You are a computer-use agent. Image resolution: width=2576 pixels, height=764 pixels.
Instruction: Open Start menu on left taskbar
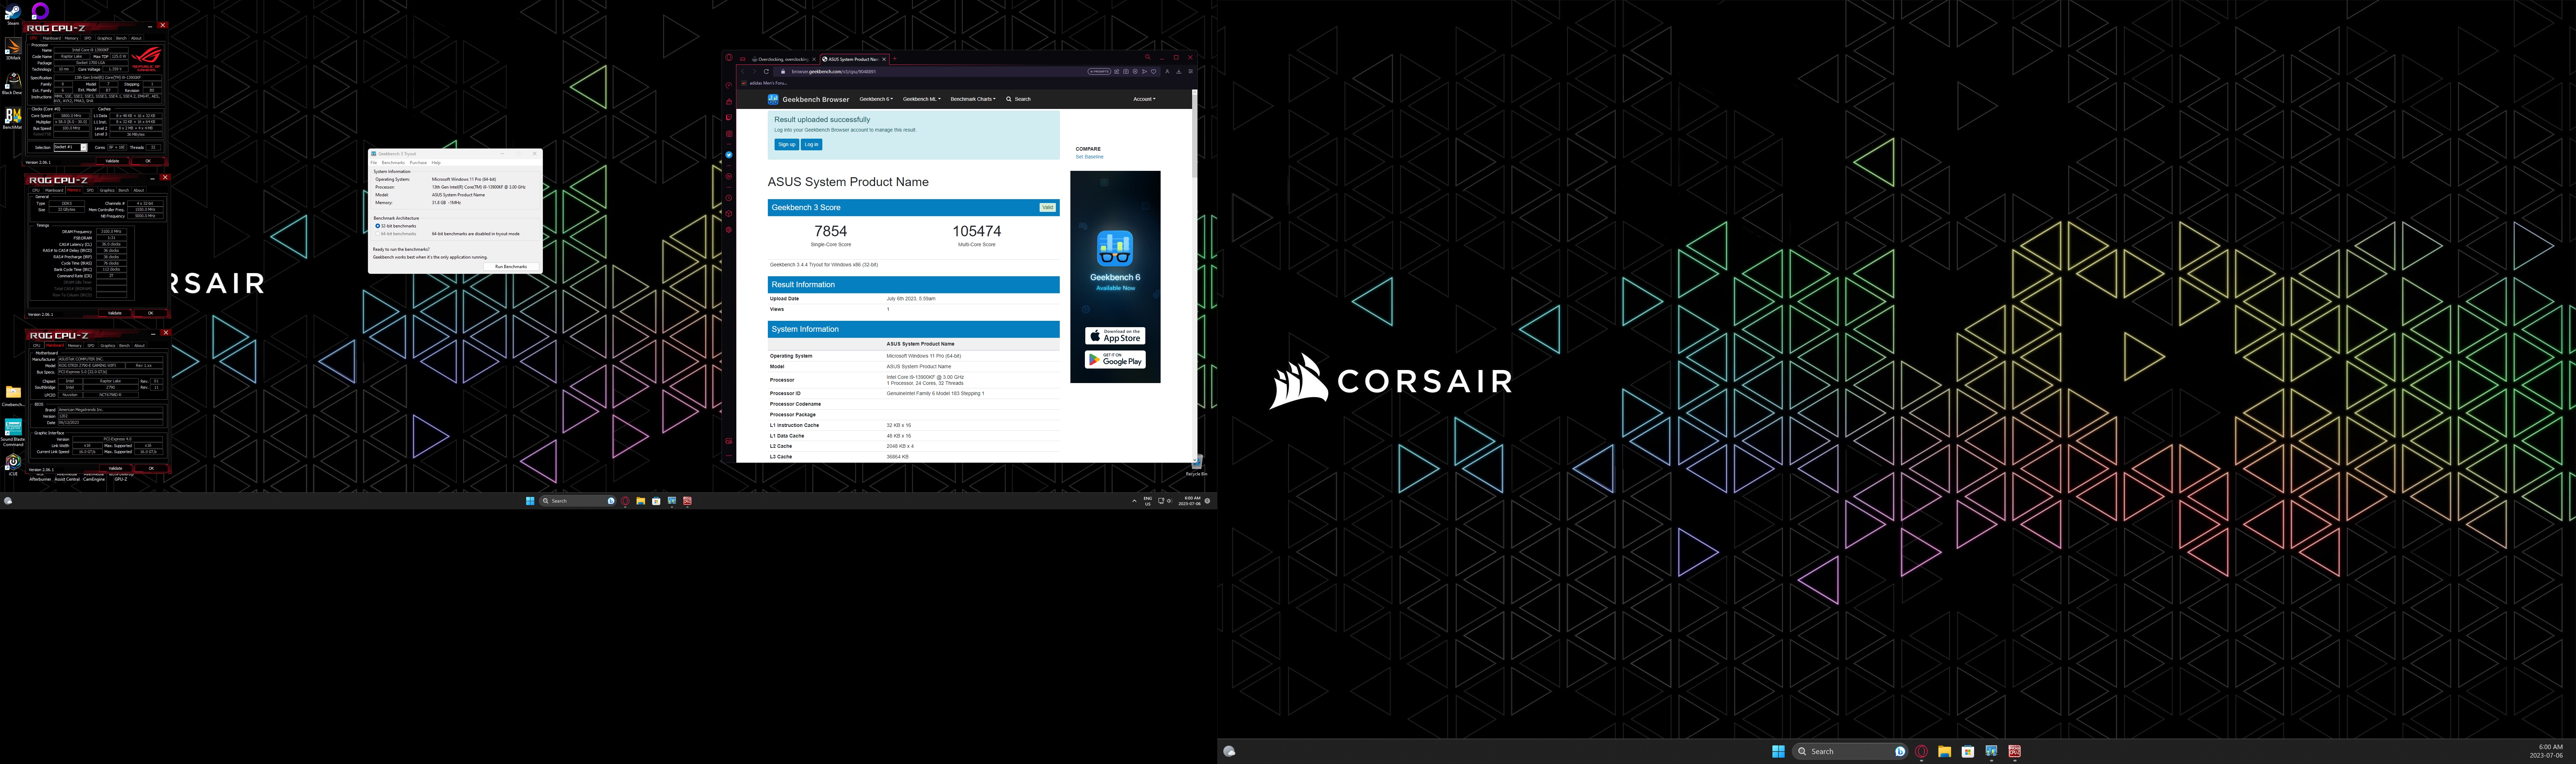[x=530, y=501]
